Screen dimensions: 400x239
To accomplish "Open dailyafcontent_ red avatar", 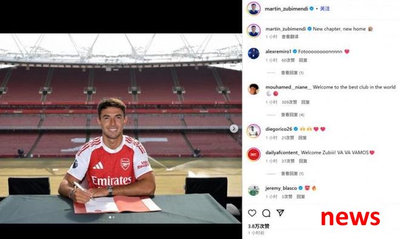I will (x=253, y=154).
